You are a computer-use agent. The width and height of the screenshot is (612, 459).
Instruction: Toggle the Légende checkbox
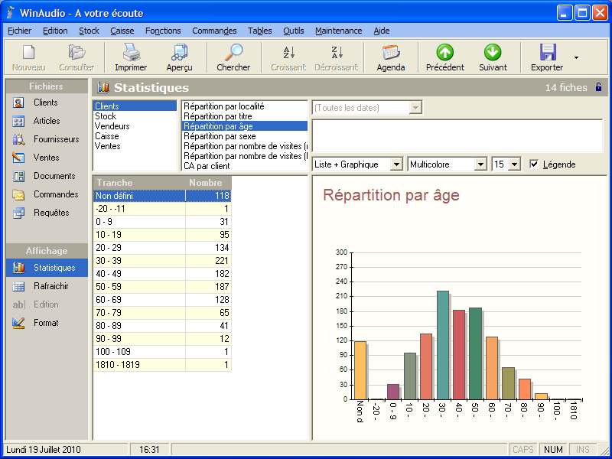pyautogui.click(x=534, y=164)
